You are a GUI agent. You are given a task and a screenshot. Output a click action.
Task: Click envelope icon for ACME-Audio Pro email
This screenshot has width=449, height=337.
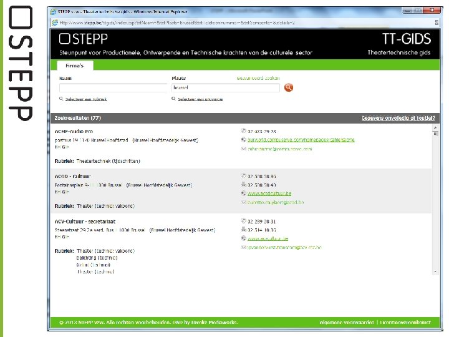[244, 149]
